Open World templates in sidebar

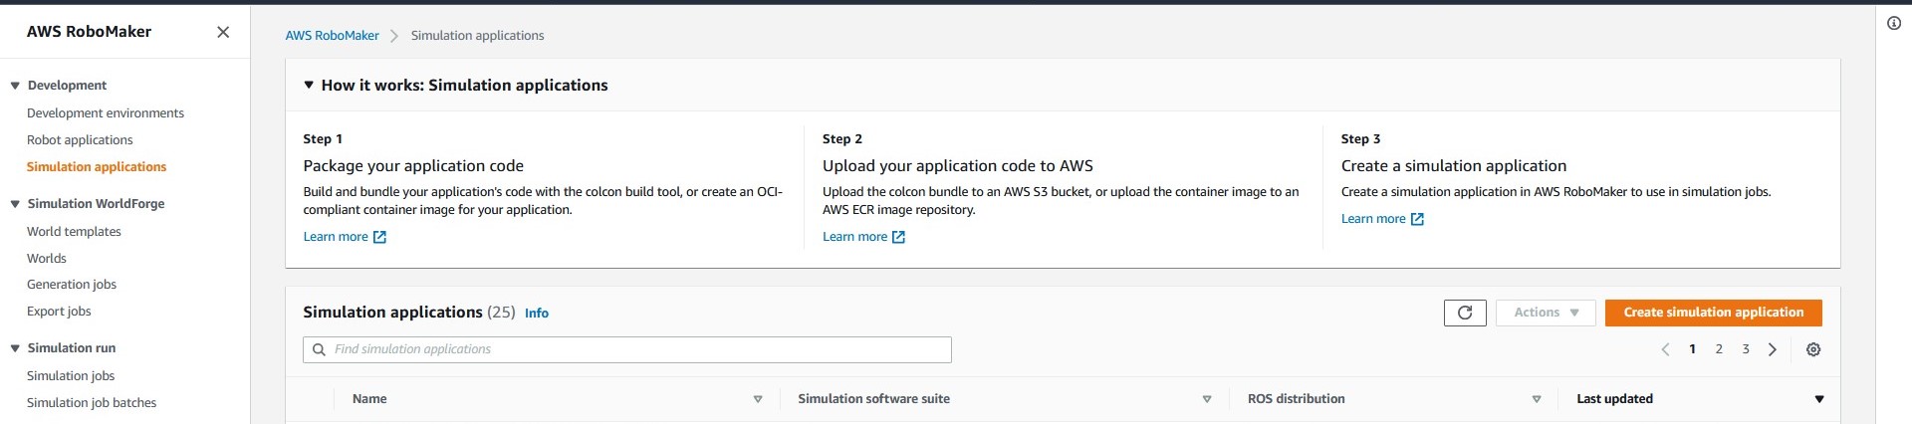[x=74, y=232]
